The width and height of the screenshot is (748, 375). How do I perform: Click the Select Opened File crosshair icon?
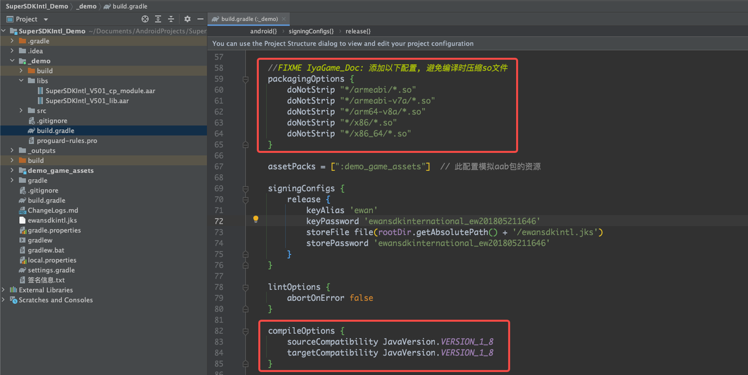[x=145, y=19]
